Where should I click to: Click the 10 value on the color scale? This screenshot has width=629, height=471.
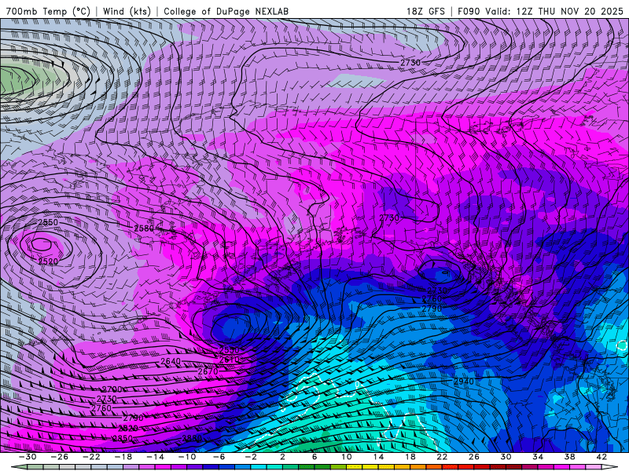click(347, 457)
